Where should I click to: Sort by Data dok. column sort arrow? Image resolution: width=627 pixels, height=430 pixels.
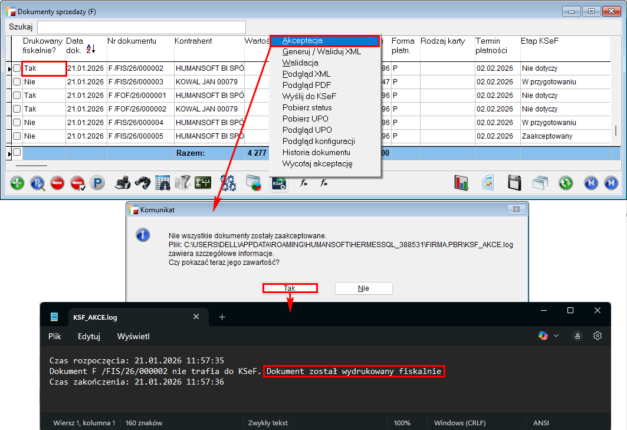(90, 50)
